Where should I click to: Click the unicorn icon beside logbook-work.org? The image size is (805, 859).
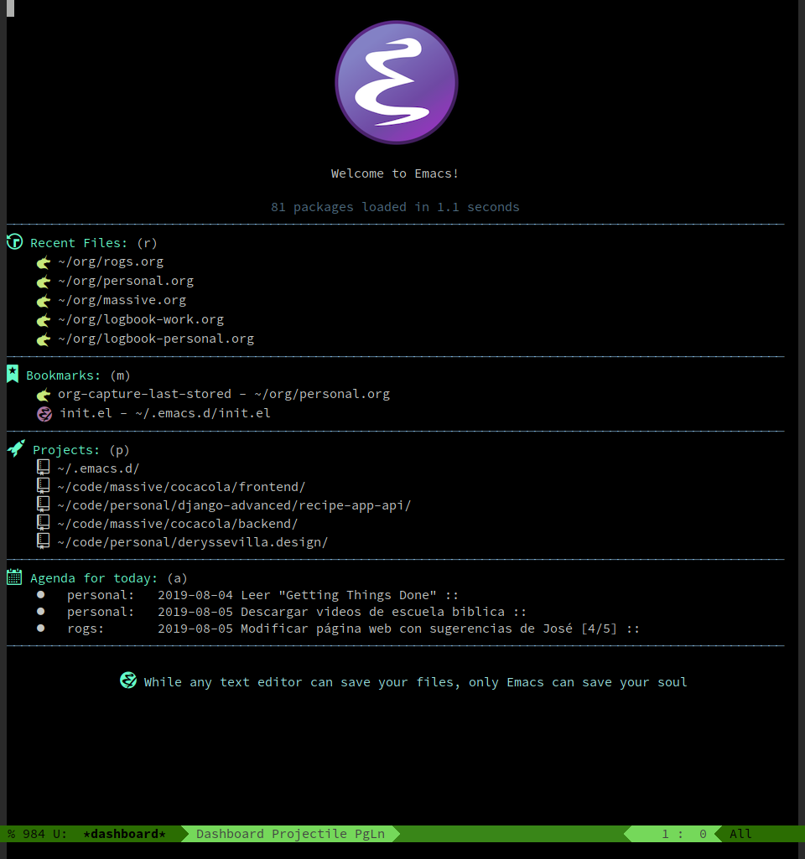point(44,320)
